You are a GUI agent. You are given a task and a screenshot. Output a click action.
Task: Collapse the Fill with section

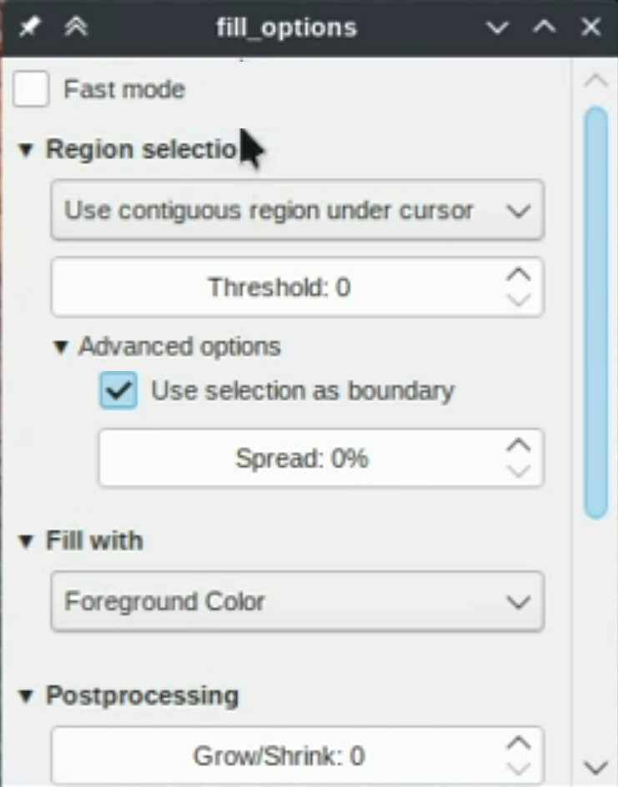coord(27,541)
